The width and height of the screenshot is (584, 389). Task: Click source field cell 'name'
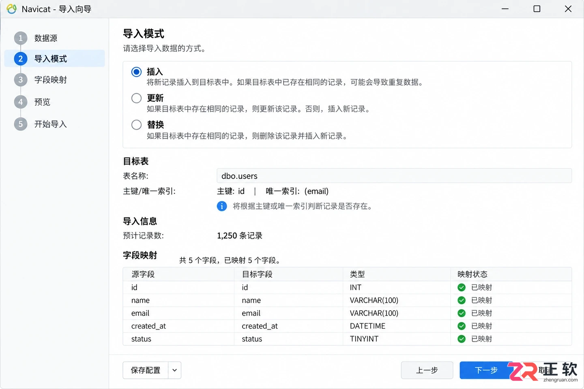point(140,300)
